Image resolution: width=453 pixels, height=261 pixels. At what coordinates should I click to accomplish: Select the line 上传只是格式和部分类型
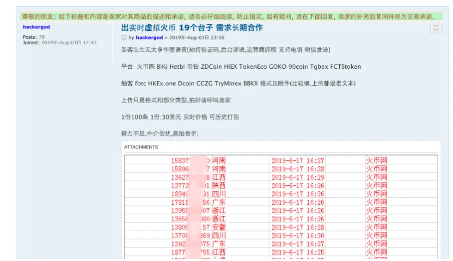[176, 100]
